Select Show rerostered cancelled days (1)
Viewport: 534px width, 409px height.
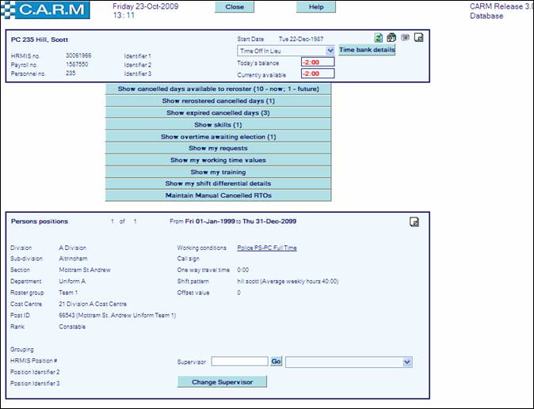tap(218, 101)
